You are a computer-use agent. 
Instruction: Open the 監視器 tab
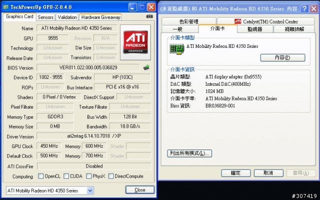[x=255, y=29]
